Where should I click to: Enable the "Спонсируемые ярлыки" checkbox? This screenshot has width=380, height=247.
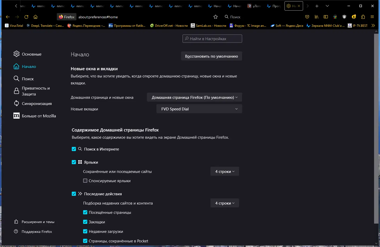coord(85,181)
